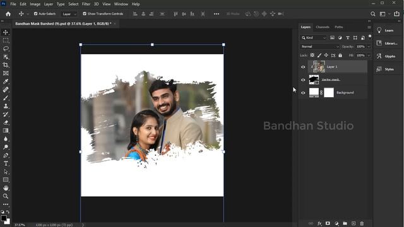This screenshot has height=227, width=404.
Task: Select the Eraser tool
Action: click(6, 122)
